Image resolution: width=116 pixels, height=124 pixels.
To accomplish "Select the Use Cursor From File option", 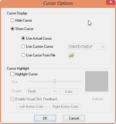I will pos(23,55).
